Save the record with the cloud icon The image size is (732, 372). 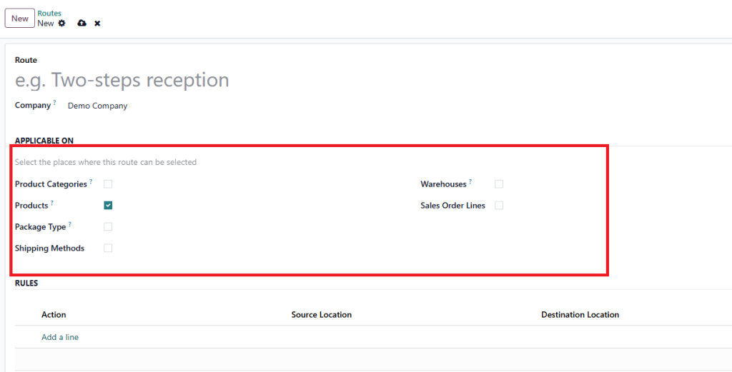pyautogui.click(x=81, y=24)
